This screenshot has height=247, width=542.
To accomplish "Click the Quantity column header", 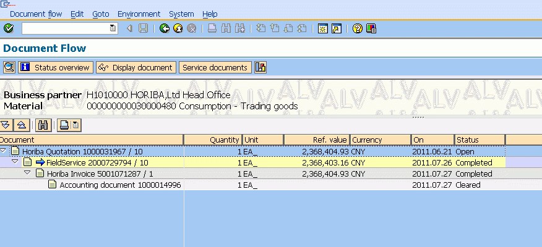I will point(213,140).
